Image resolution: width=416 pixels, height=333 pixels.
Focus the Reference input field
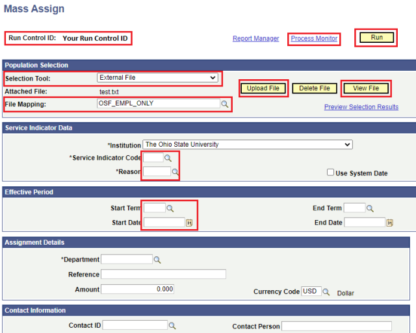pos(163,274)
